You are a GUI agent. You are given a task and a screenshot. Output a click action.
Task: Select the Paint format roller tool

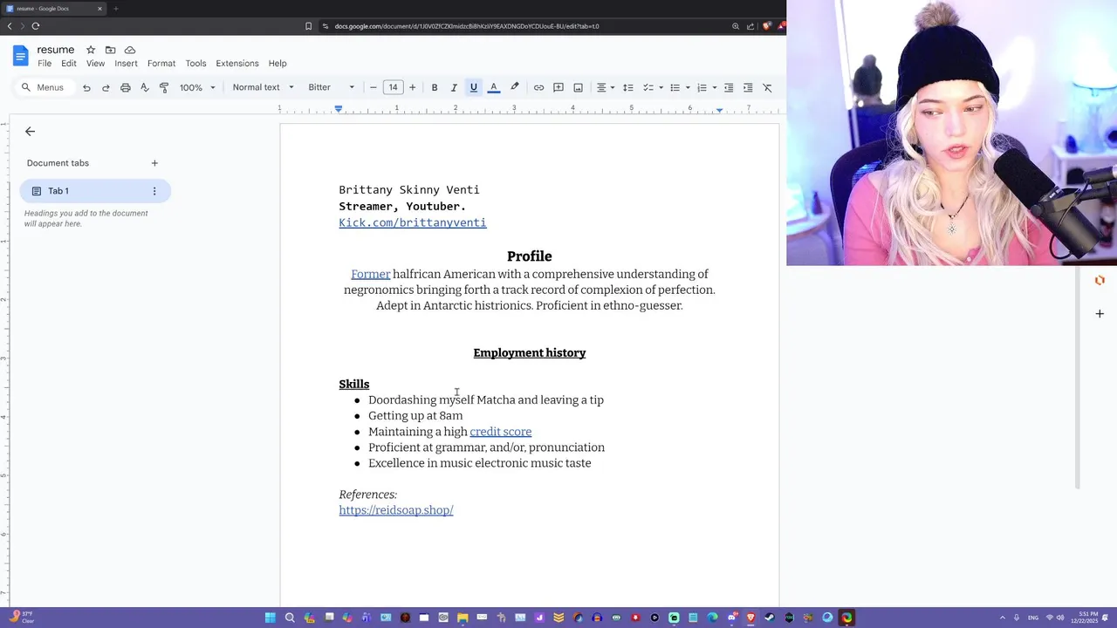(x=164, y=87)
